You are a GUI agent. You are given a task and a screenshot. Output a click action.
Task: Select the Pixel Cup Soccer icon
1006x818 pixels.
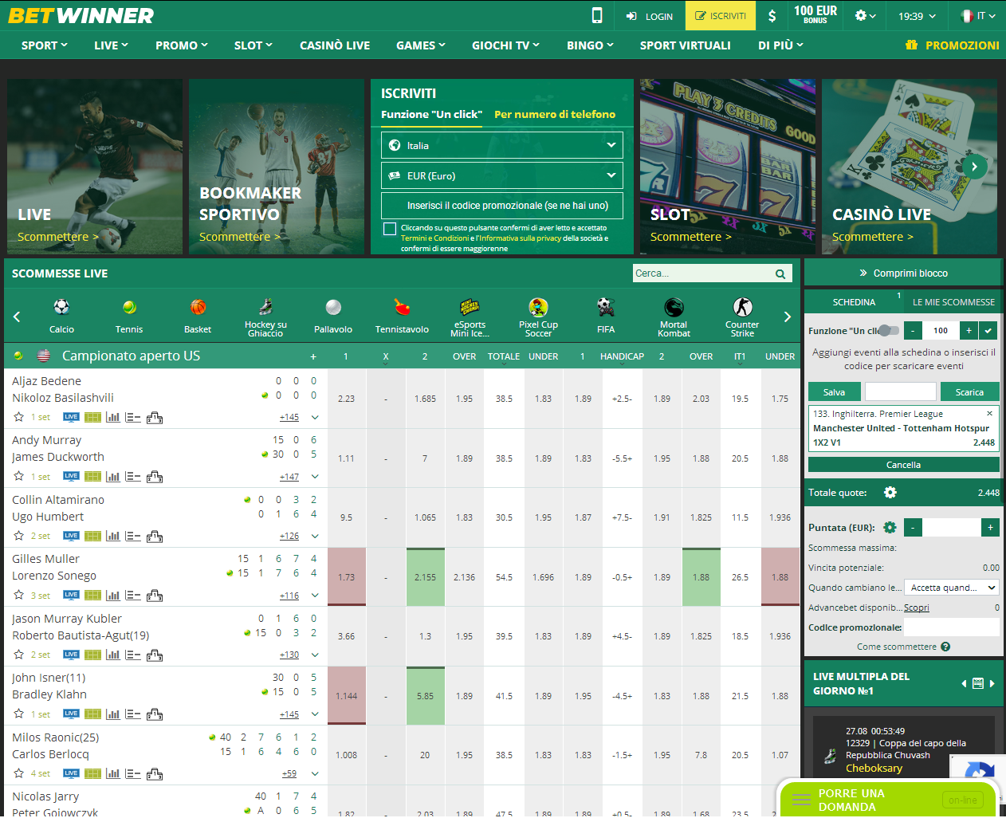click(538, 307)
